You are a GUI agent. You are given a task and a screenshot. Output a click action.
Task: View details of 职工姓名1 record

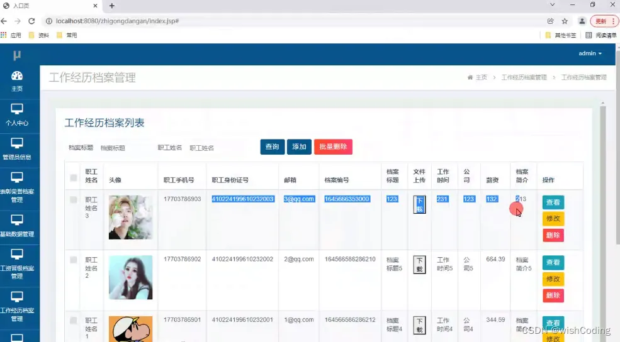click(553, 323)
